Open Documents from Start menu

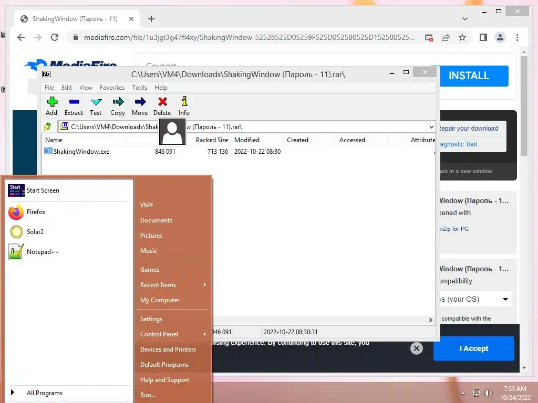tap(156, 220)
